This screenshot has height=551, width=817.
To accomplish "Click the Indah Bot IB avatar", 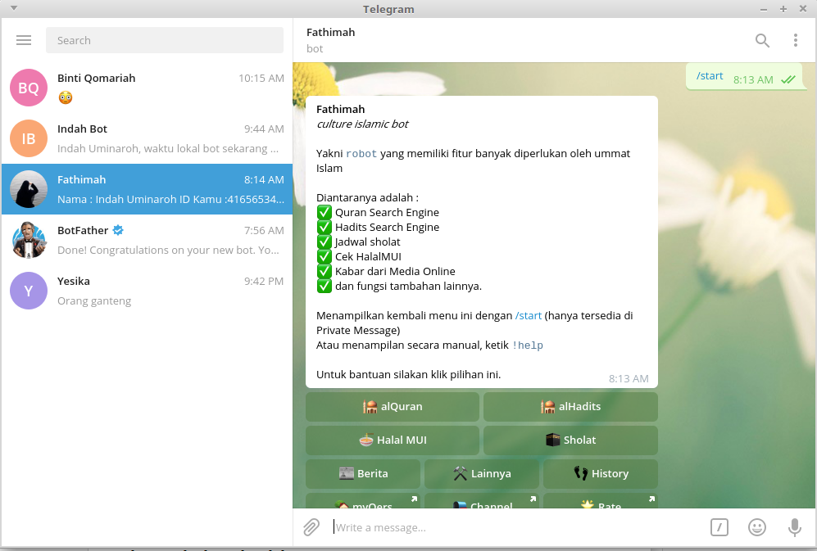I will pos(29,138).
